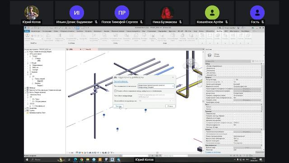Select Связанные файлы Revit in project browser
The height and width of the screenshot is (163, 289).
(x=37, y=113)
